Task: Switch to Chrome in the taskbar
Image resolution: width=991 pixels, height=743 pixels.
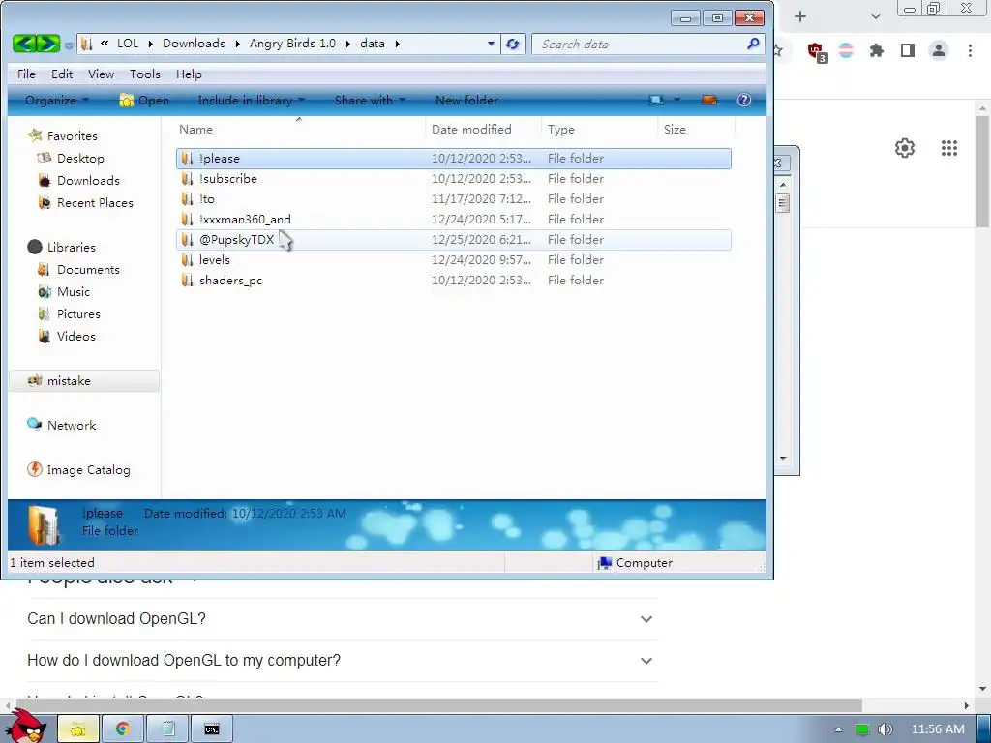Action: pyautogui.click(x=123, y=729)
